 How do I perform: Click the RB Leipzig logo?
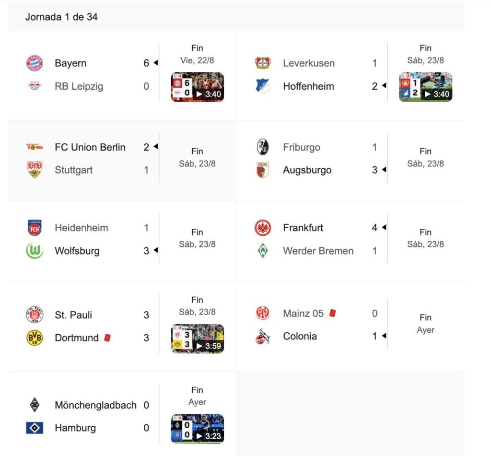tap(35, 86)
